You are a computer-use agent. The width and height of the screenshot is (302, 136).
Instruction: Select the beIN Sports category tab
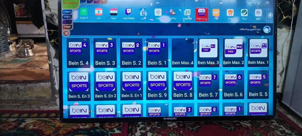[x=202, y=14]
